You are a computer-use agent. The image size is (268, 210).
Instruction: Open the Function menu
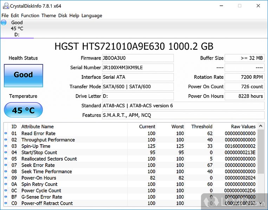click(x=30, y=15)
